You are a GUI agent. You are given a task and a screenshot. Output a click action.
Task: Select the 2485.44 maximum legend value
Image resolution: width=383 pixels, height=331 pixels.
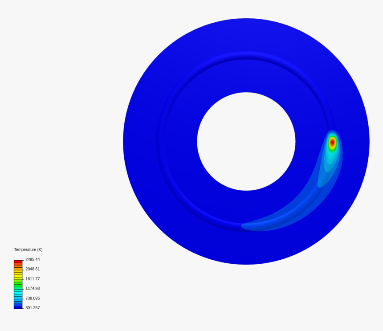pos(33,259)
